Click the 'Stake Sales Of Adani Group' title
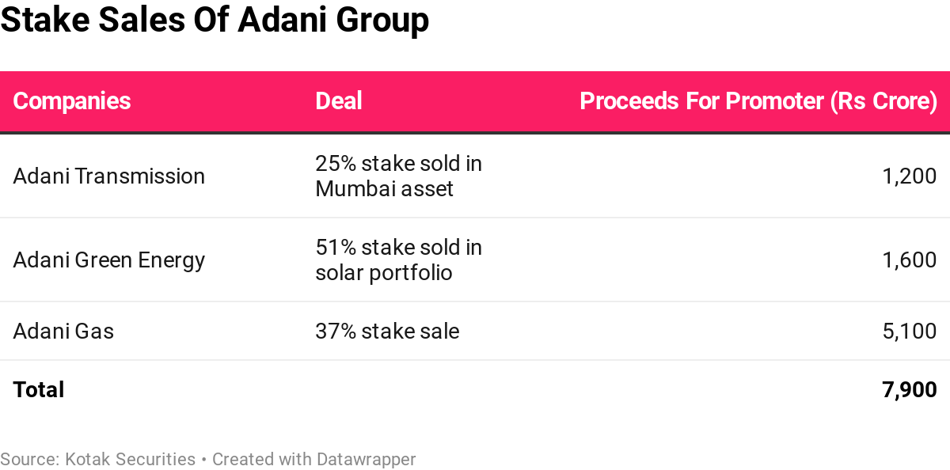 coord(215,21)
